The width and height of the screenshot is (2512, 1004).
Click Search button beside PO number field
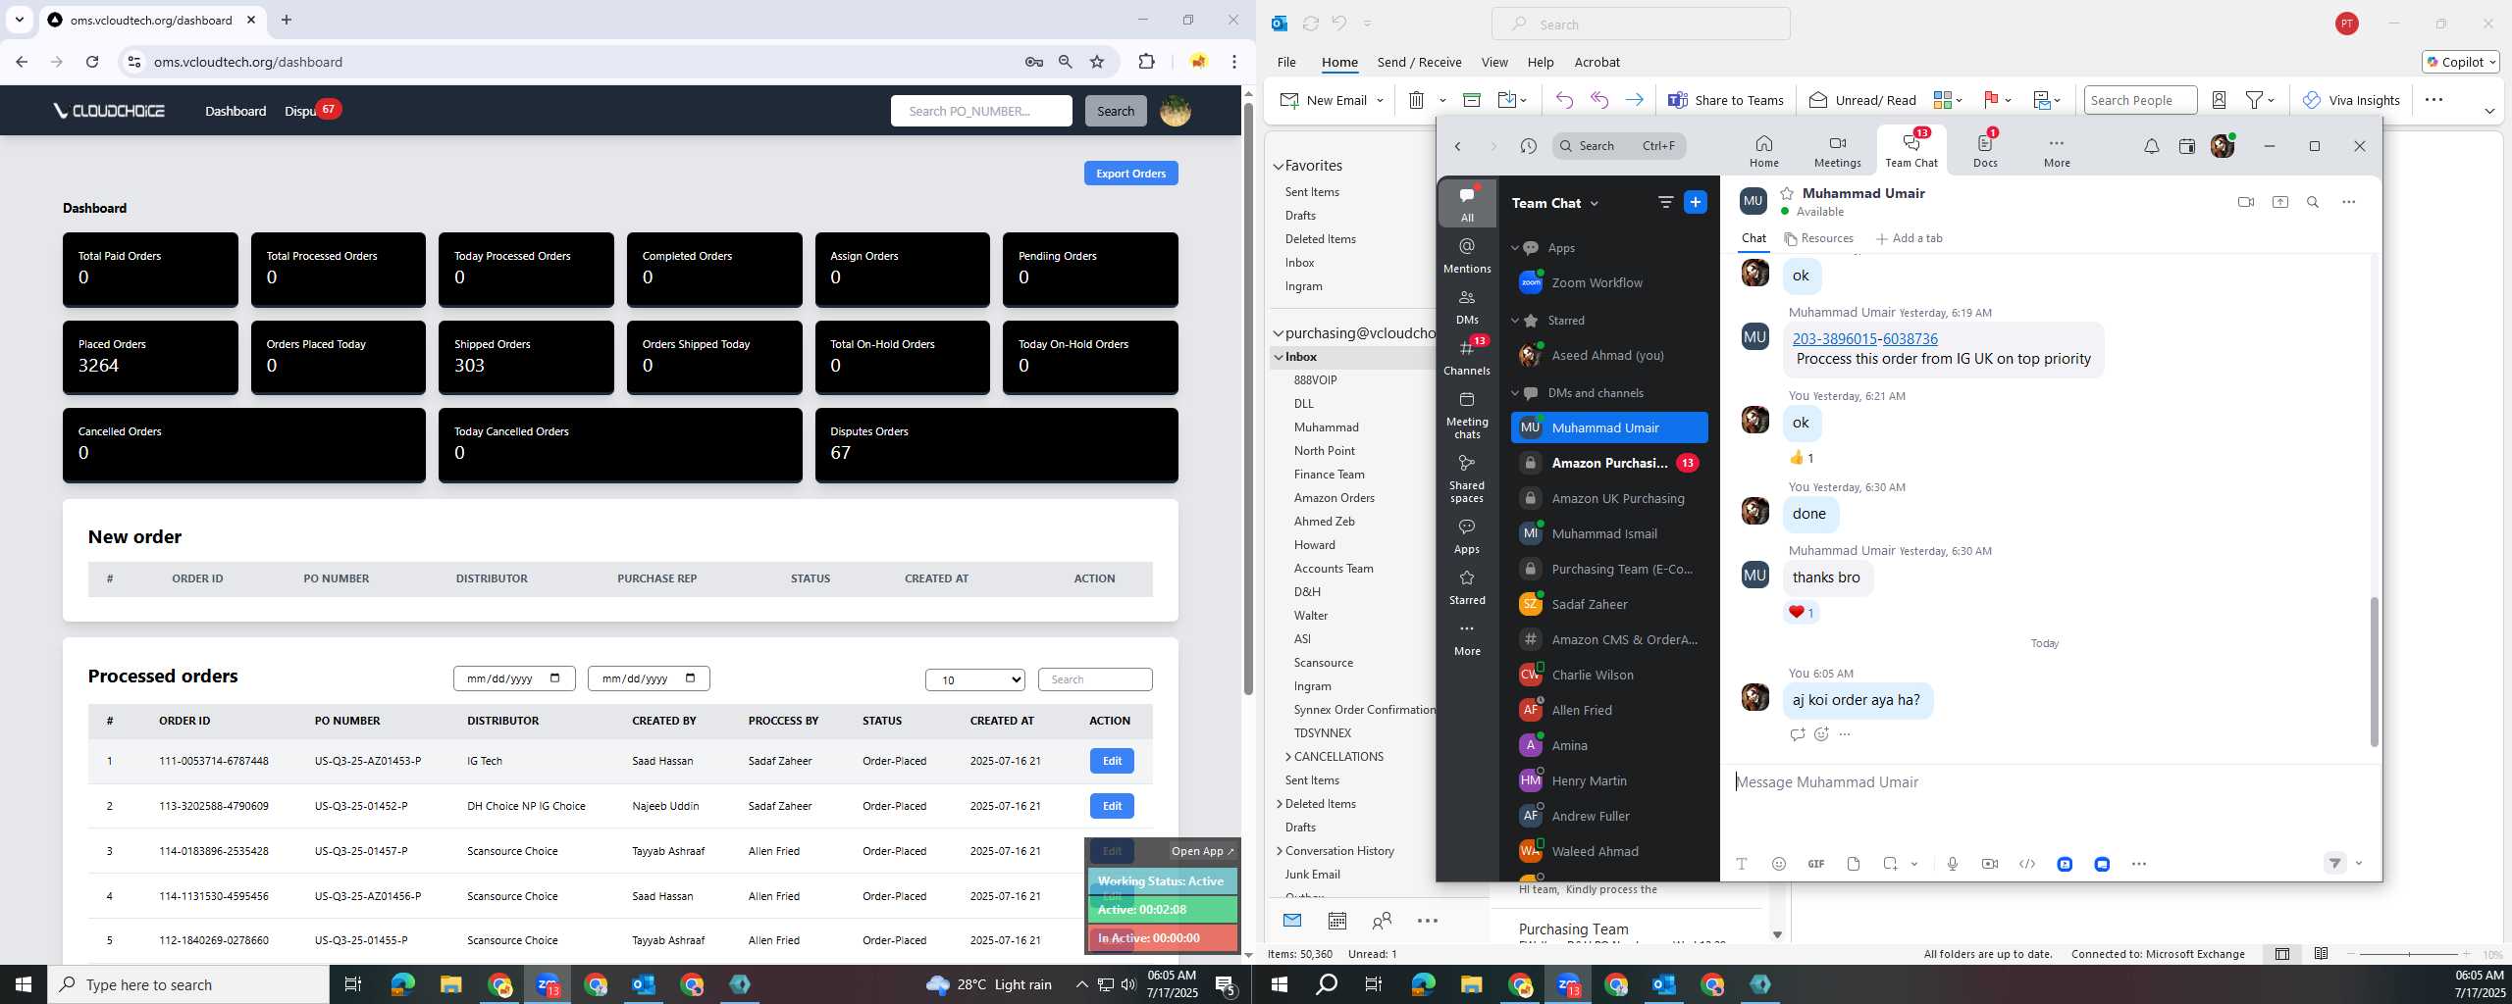(1115, 111)
